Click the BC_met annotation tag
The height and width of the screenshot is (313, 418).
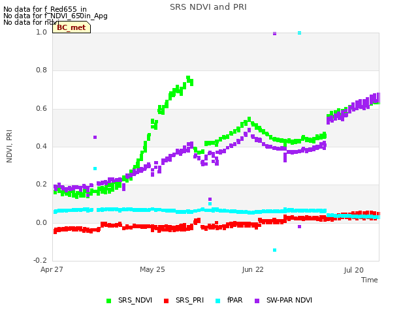[71, 27]
